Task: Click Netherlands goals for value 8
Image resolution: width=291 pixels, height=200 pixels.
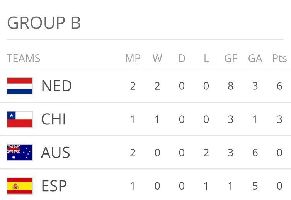Action: click(231, 86)
